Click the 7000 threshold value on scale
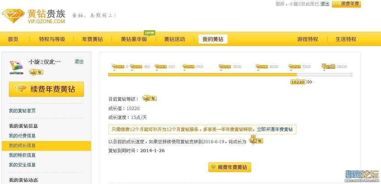 tap(306, 67)
